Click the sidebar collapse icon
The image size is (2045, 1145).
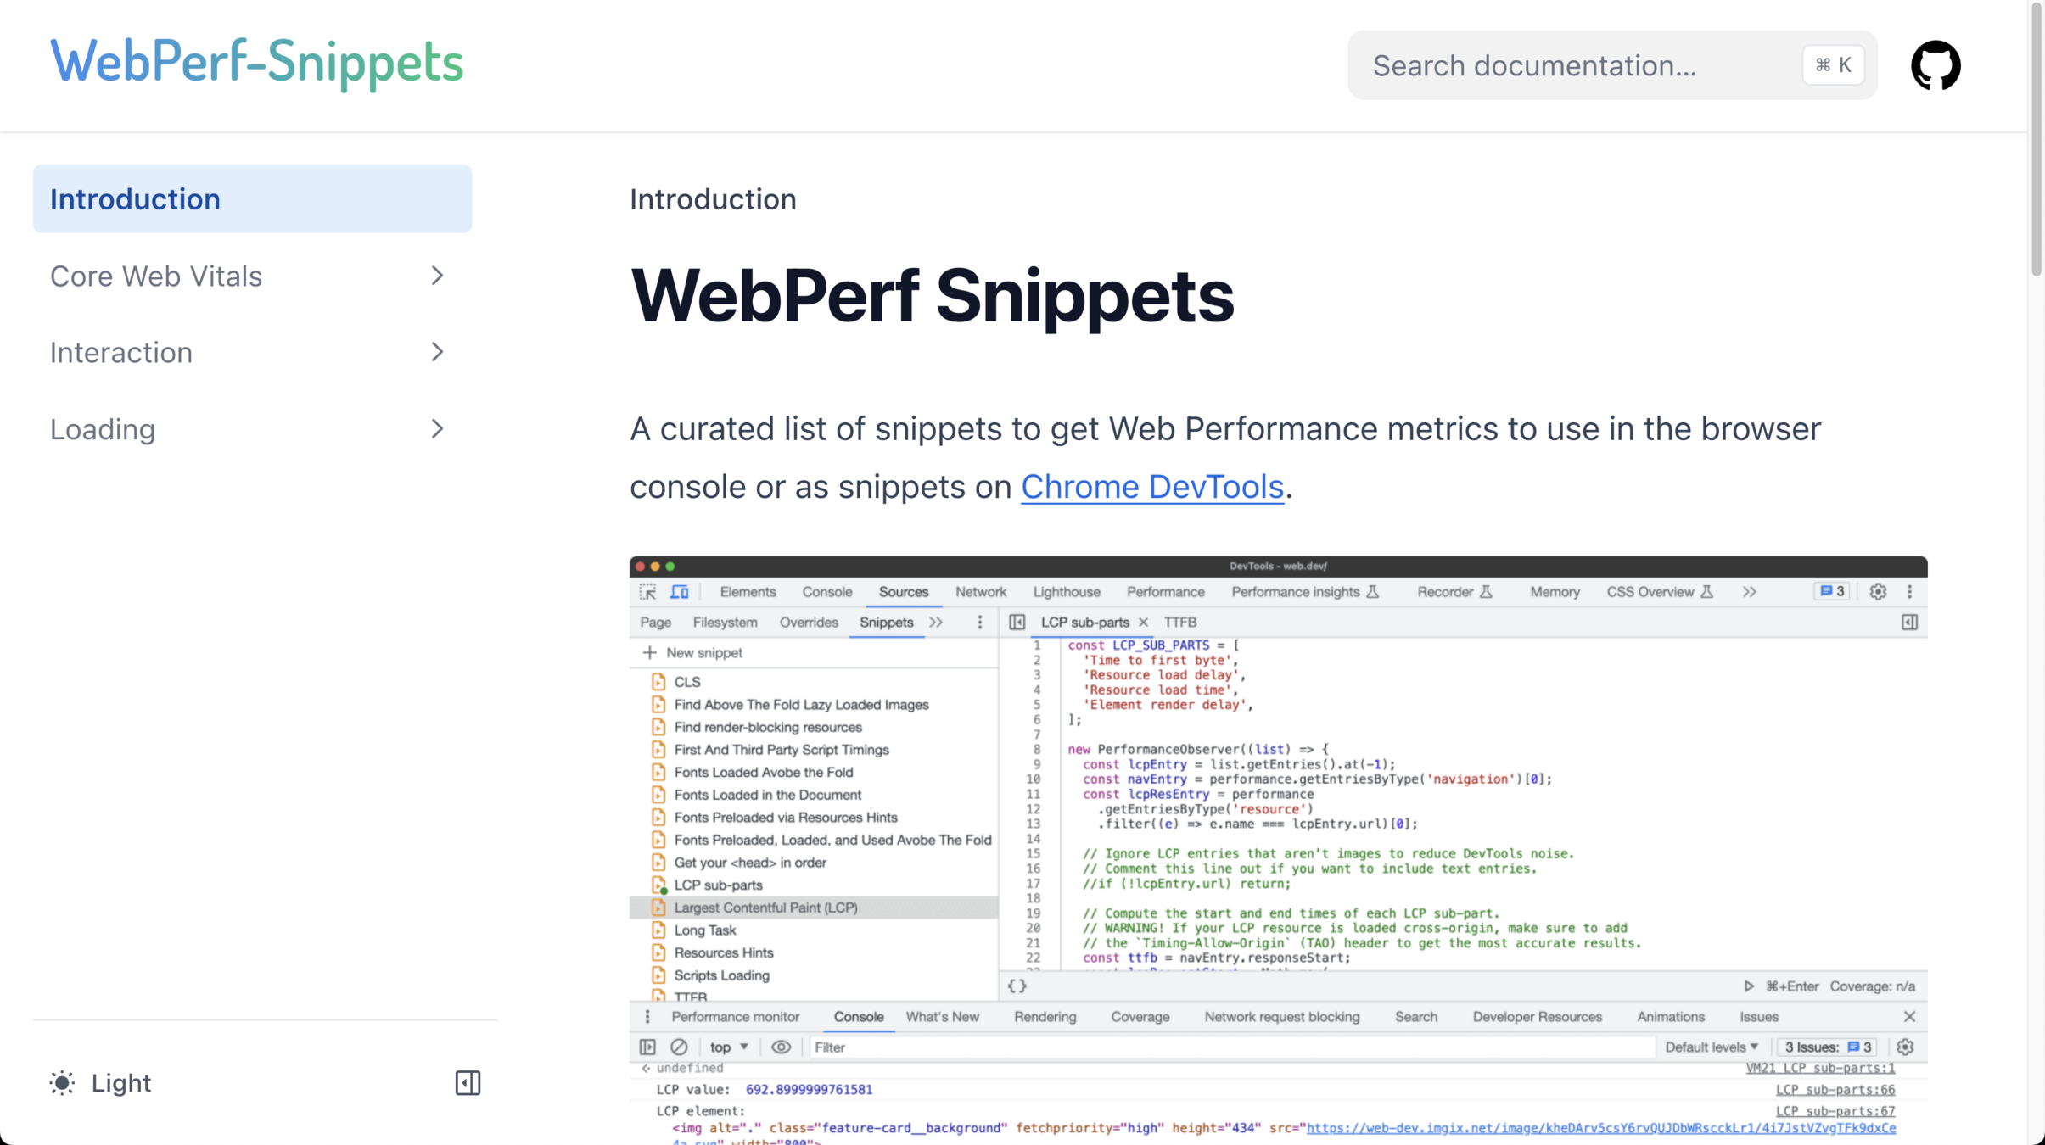pyautogui.click(x=468, y=1082)
